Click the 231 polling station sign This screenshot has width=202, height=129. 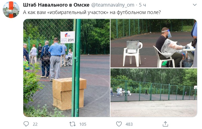click(x=68, y=37)
